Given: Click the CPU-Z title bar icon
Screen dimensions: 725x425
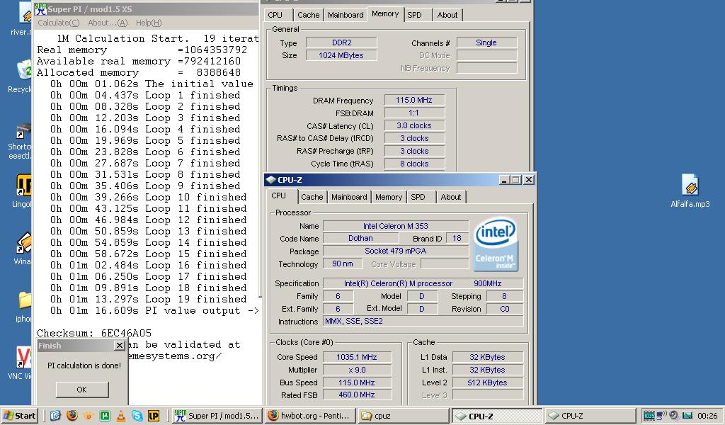Looking at the screenshot, I should point(271,180).
